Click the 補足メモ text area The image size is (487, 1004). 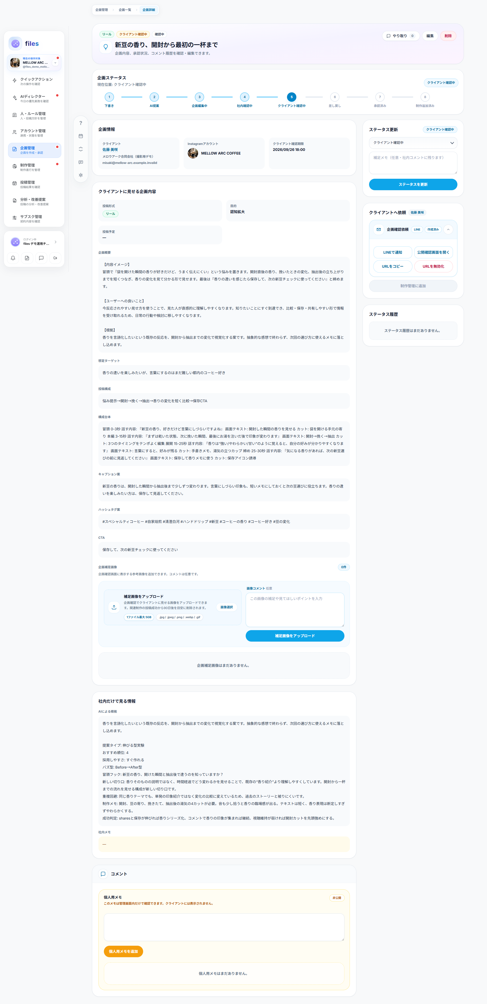click(413, 163)
